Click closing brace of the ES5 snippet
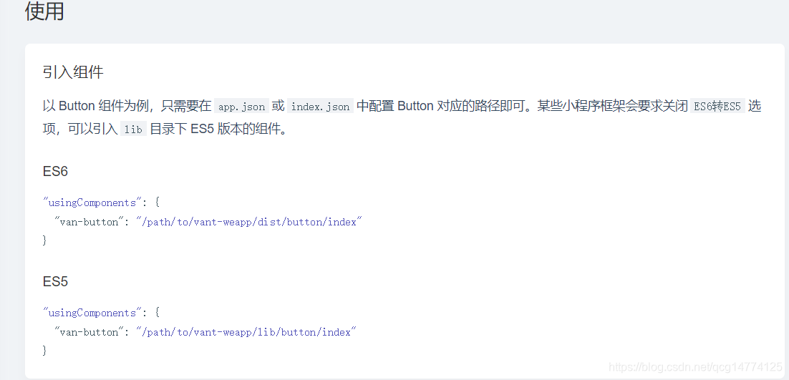The image size is (789, 380). click(45, 351)
